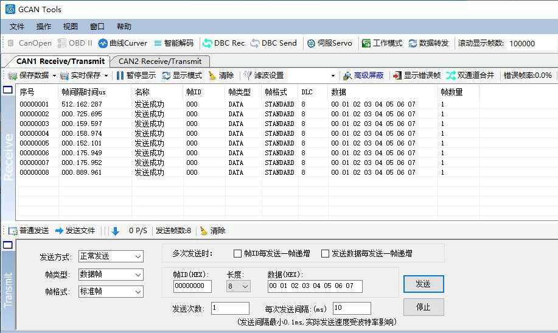This screenshot has width=558, height=333.
Task: Open the 操作 menu
Action: coord(44,27)
